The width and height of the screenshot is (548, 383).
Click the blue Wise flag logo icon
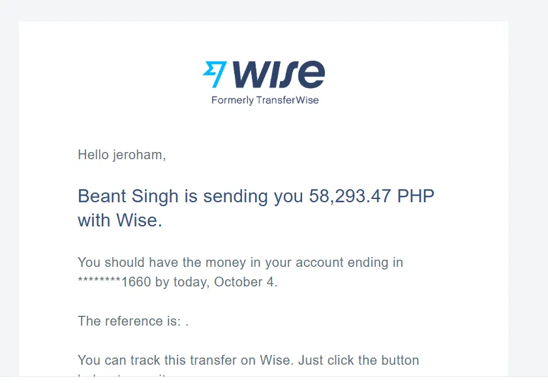215,74
